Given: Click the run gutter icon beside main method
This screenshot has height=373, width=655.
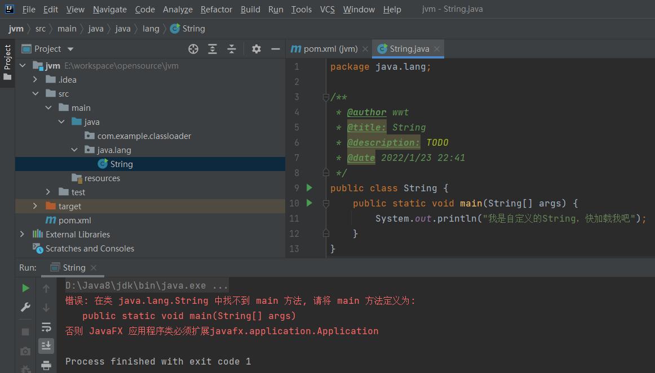Looking at the screenshot, I should (309, 203).
